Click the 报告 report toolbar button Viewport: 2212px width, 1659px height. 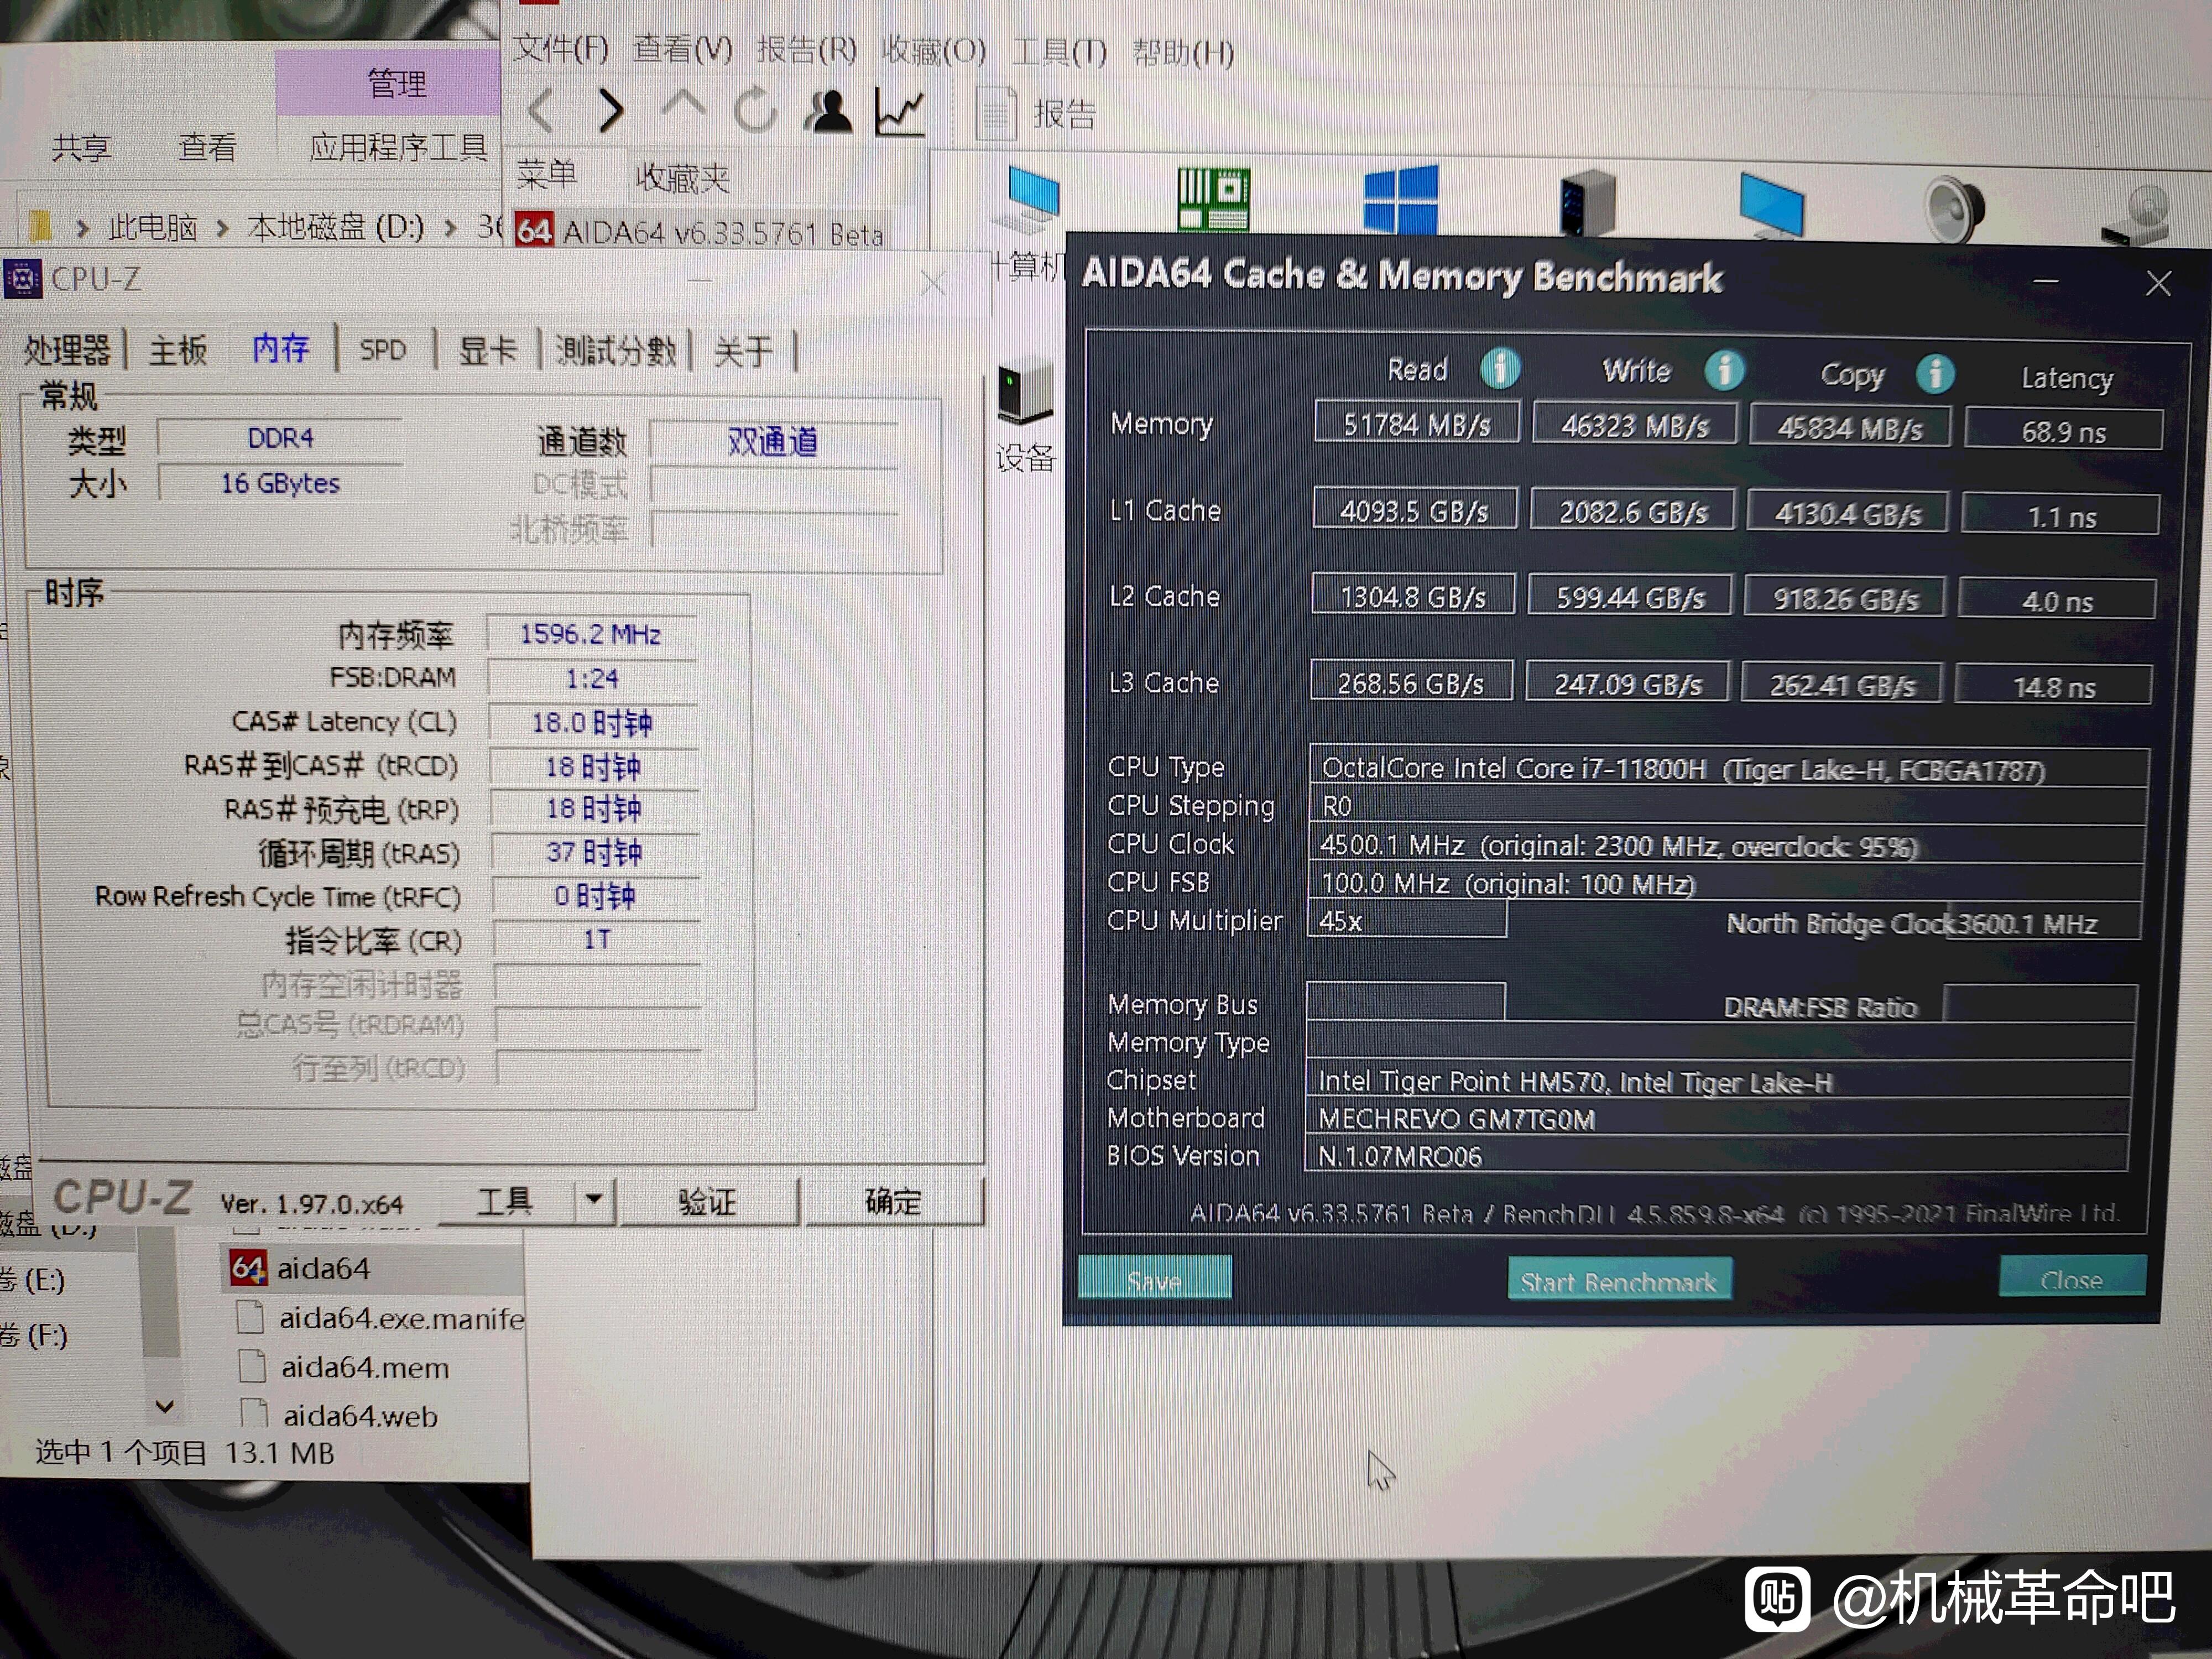pyautogui.click(x=1036, y=114)
